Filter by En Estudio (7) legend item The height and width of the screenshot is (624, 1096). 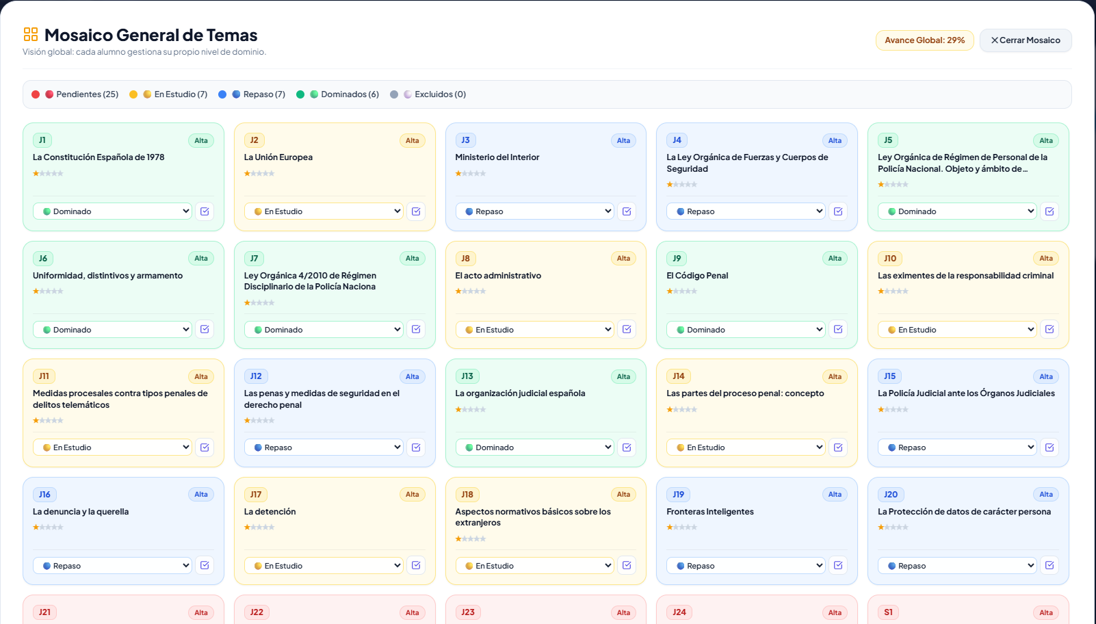pyautogui.click(x=168, y=94)
